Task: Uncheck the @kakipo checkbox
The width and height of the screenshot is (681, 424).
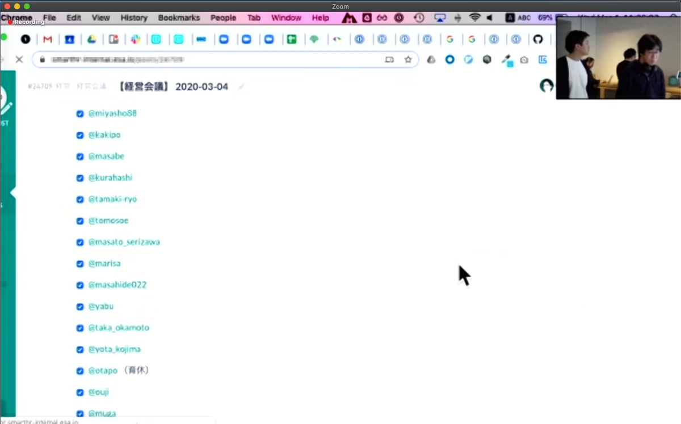Action: tap(80, 135)
